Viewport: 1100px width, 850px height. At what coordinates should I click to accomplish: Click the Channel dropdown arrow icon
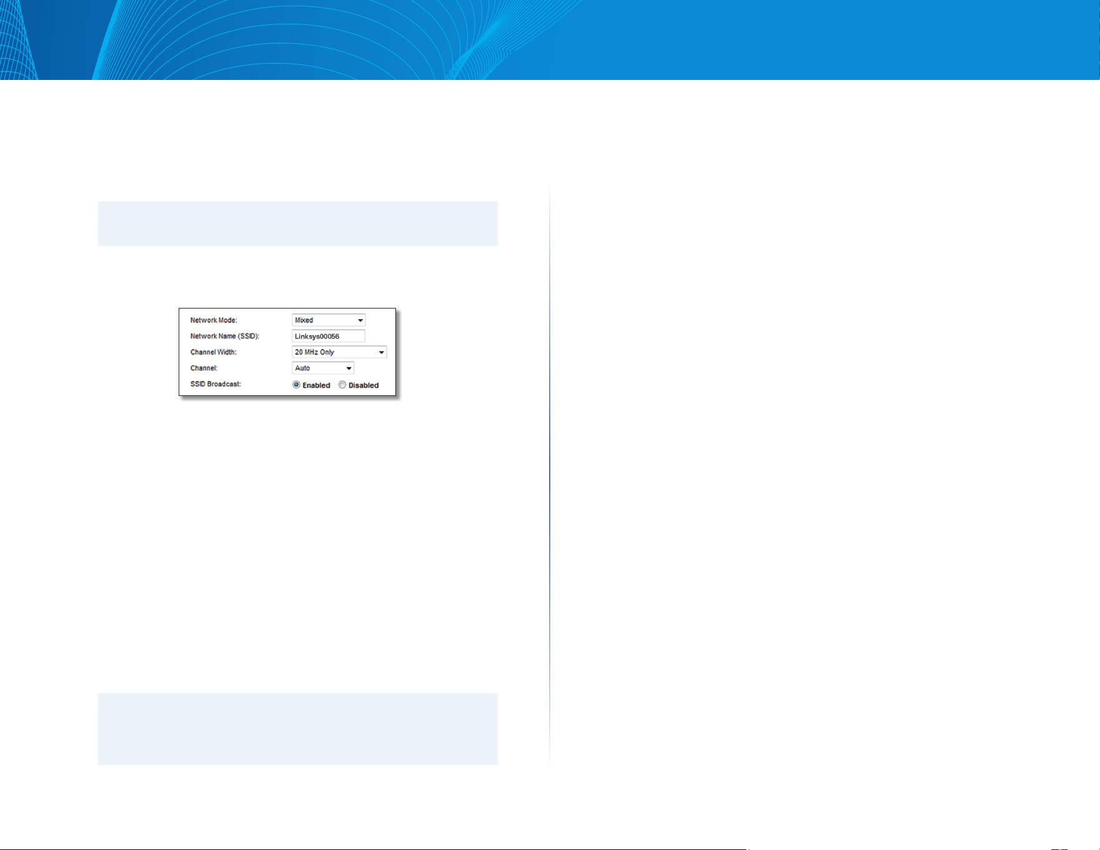tap(349, 368)
